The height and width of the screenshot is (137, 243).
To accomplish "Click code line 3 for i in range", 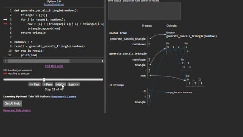I will tap(43, 19).
